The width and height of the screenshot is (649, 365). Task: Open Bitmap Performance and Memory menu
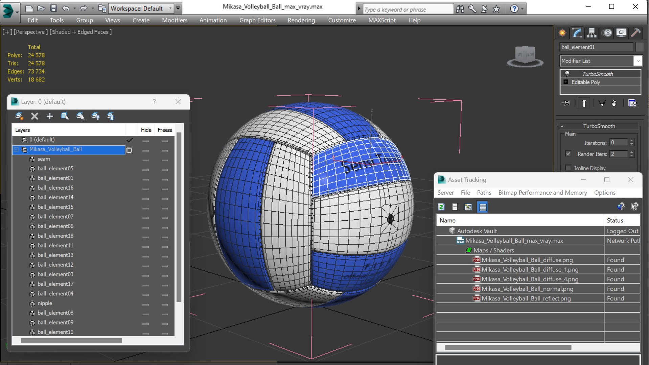pos(542,193)
